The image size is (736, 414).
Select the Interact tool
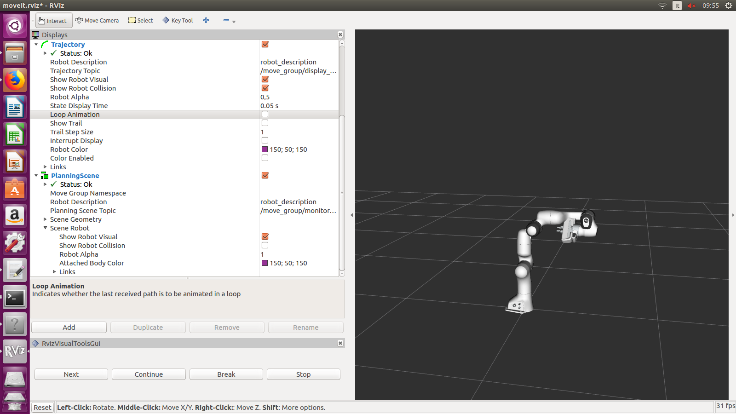[x=53, y=20]
